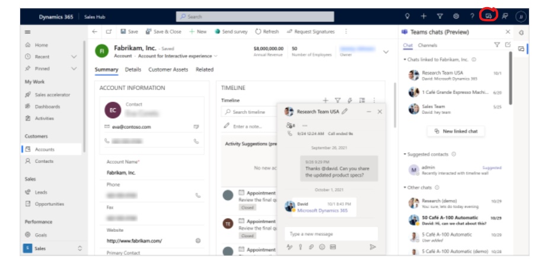Send email icon next to eva@contoso.com
Viewport: 548px width, 265px height.
tap(196, 127)
